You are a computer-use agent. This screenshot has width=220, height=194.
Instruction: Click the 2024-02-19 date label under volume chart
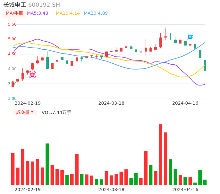pyautogui.click(x=28, y=190)
